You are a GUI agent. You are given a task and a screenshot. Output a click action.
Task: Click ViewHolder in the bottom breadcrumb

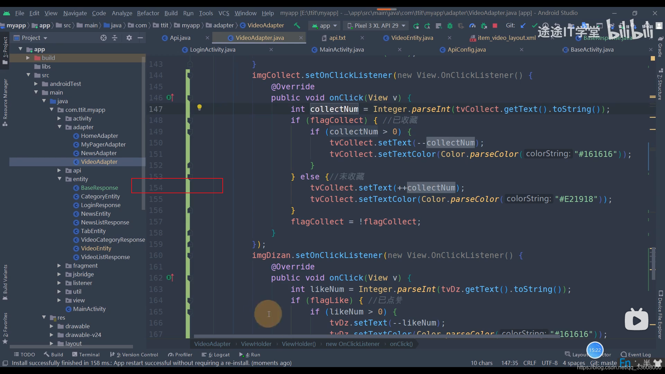pyautogui.click(x=256, y=344)
